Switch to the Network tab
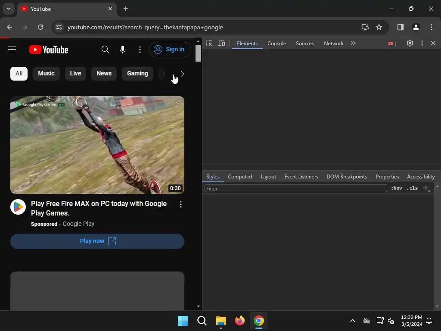The image size is (441, 331). [x=334, y=44]
